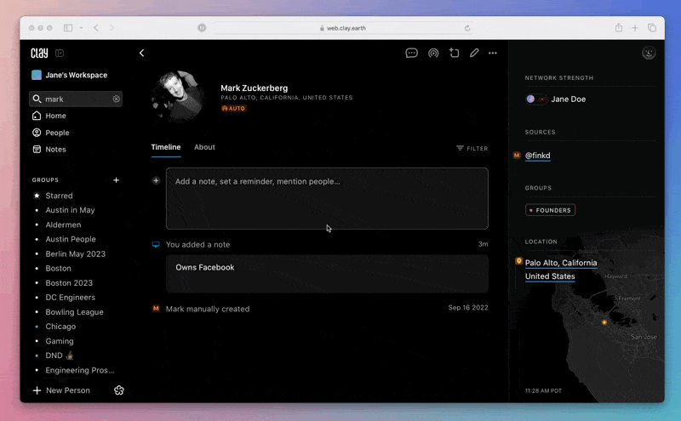Click the Safari sidebar toggle icon
The height and width of the screenshot is (421, 681).
(x=68, y=28)
